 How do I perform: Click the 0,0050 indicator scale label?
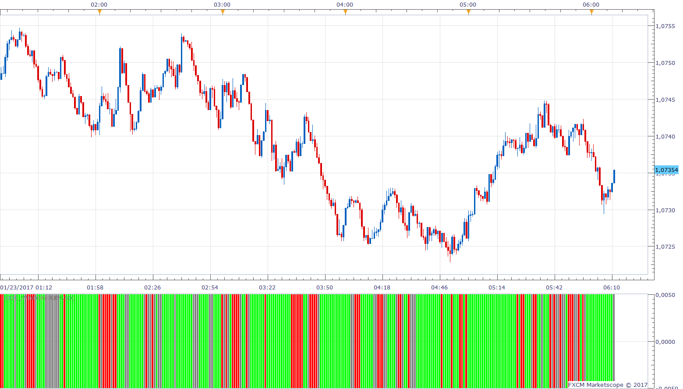pos(665,295)
